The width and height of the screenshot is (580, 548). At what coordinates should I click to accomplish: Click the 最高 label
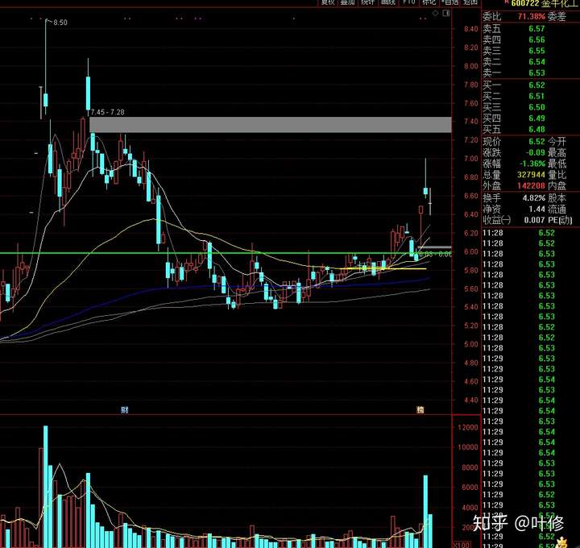(x=557, y=152)
